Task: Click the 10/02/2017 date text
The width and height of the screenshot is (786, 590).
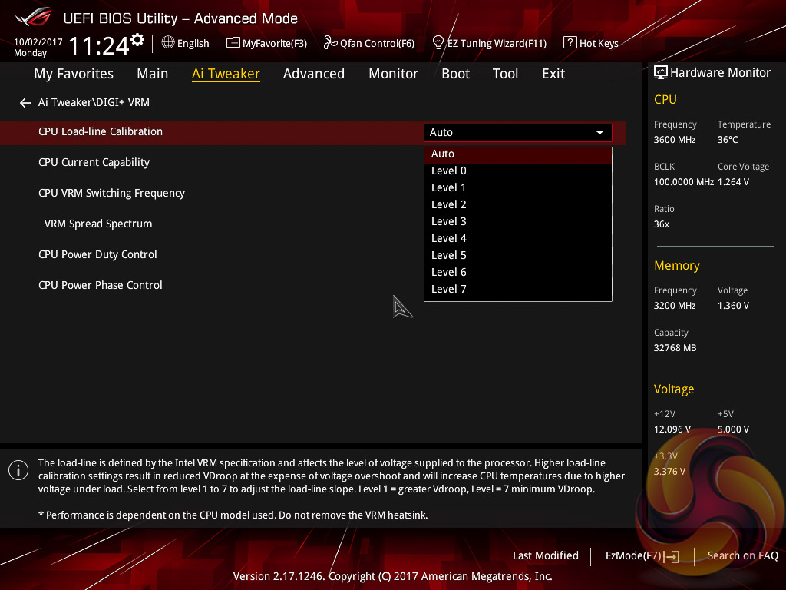Action: coord(38,42)
